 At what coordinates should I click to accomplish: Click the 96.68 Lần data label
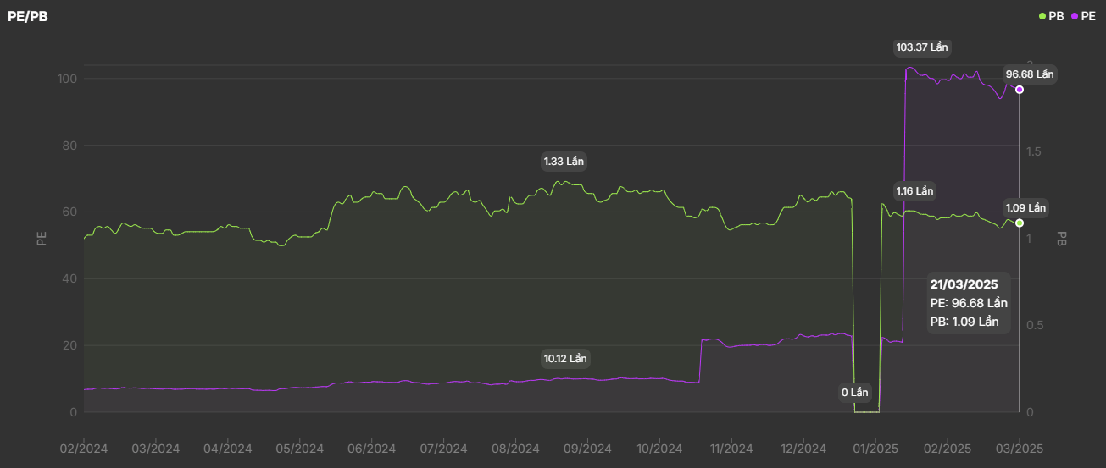pyautogui.click(x=1029, y=74)
